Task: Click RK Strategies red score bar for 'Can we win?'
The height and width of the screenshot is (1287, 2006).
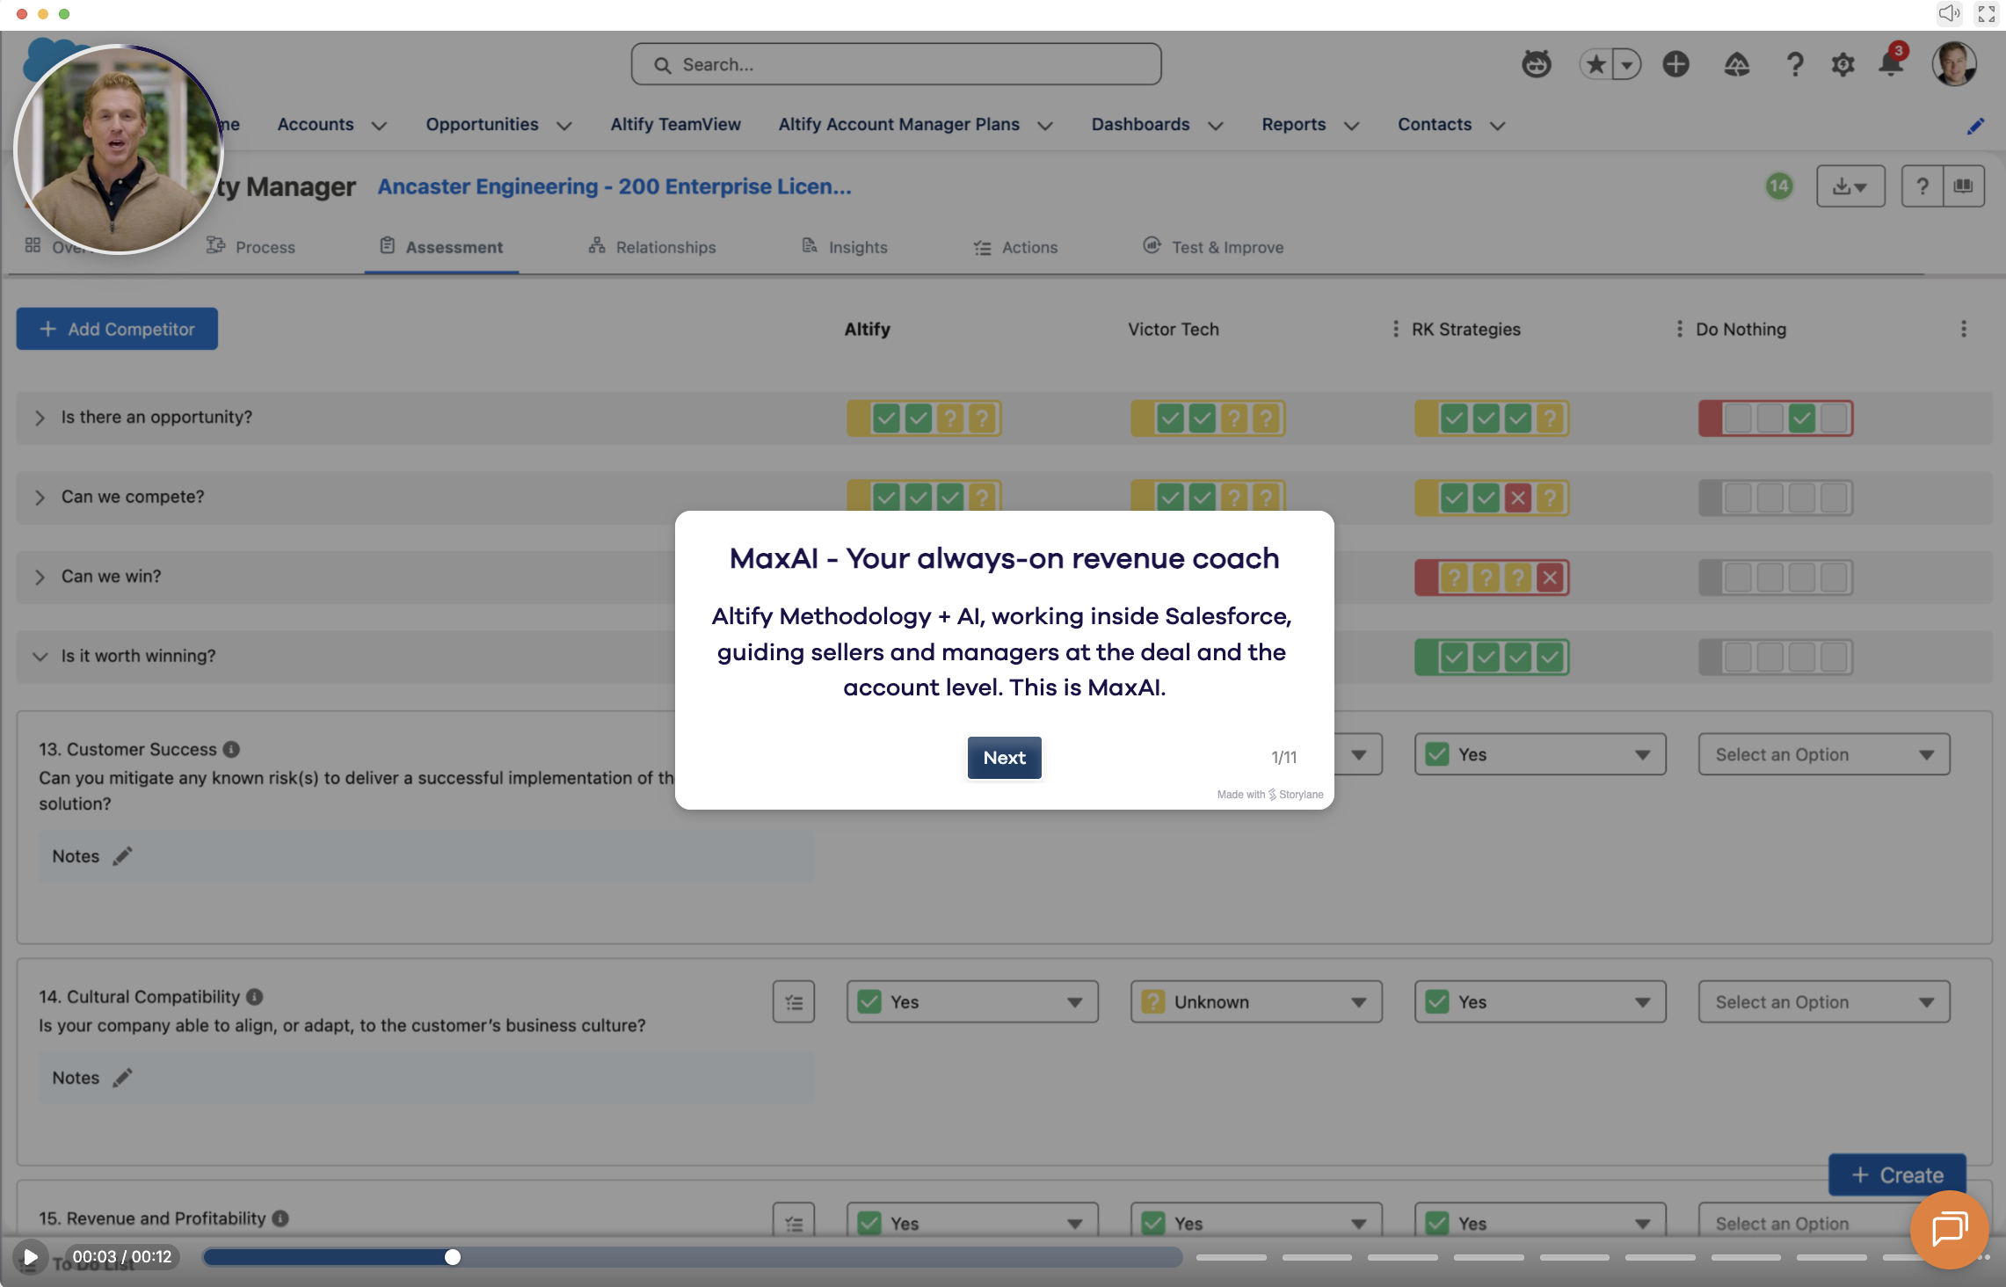Action: [1492, 578]
